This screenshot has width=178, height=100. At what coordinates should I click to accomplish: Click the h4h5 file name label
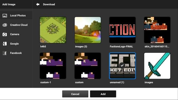[x=43, y=46]
